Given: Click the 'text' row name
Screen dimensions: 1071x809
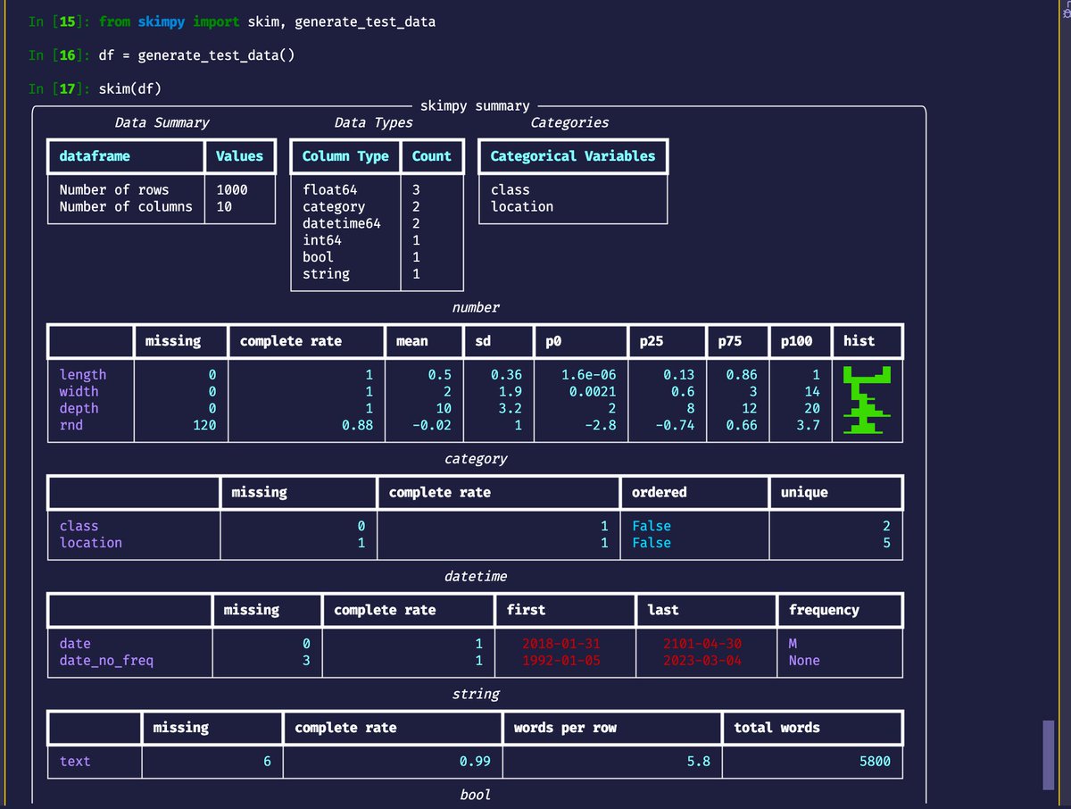Looking at the screenshot, I should click(x=75, y=762).
